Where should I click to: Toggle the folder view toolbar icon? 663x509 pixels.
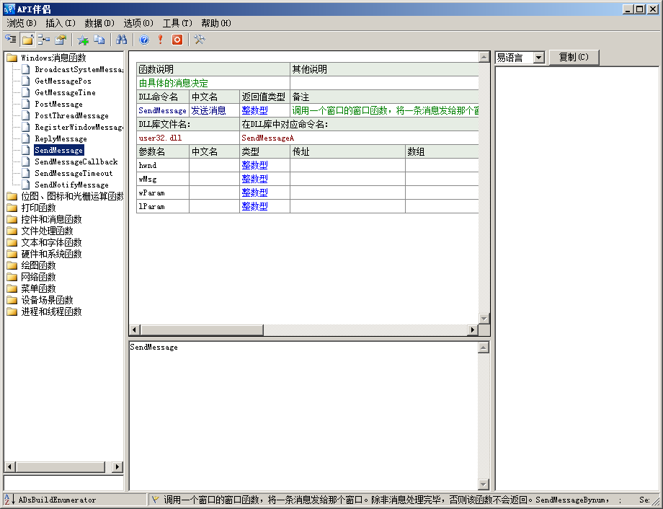pos(27,40)
